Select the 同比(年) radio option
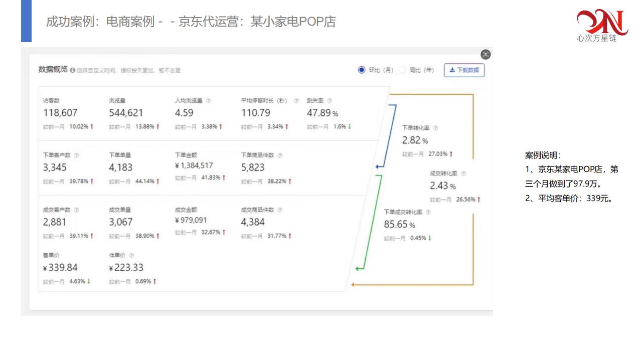Screen dimensions: 642x361 pos(402,70)
